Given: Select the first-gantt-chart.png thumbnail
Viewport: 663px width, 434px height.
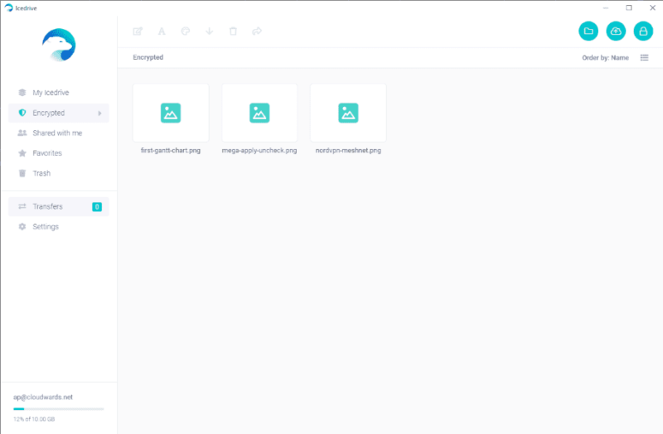Looking at the screenshot, I should coord(171,113).
